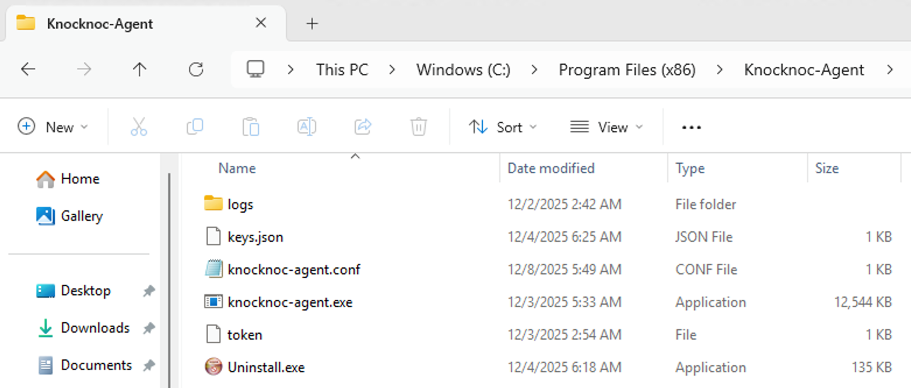
Task: Expand the New menu chevron
Action: [x=83, y=127]
